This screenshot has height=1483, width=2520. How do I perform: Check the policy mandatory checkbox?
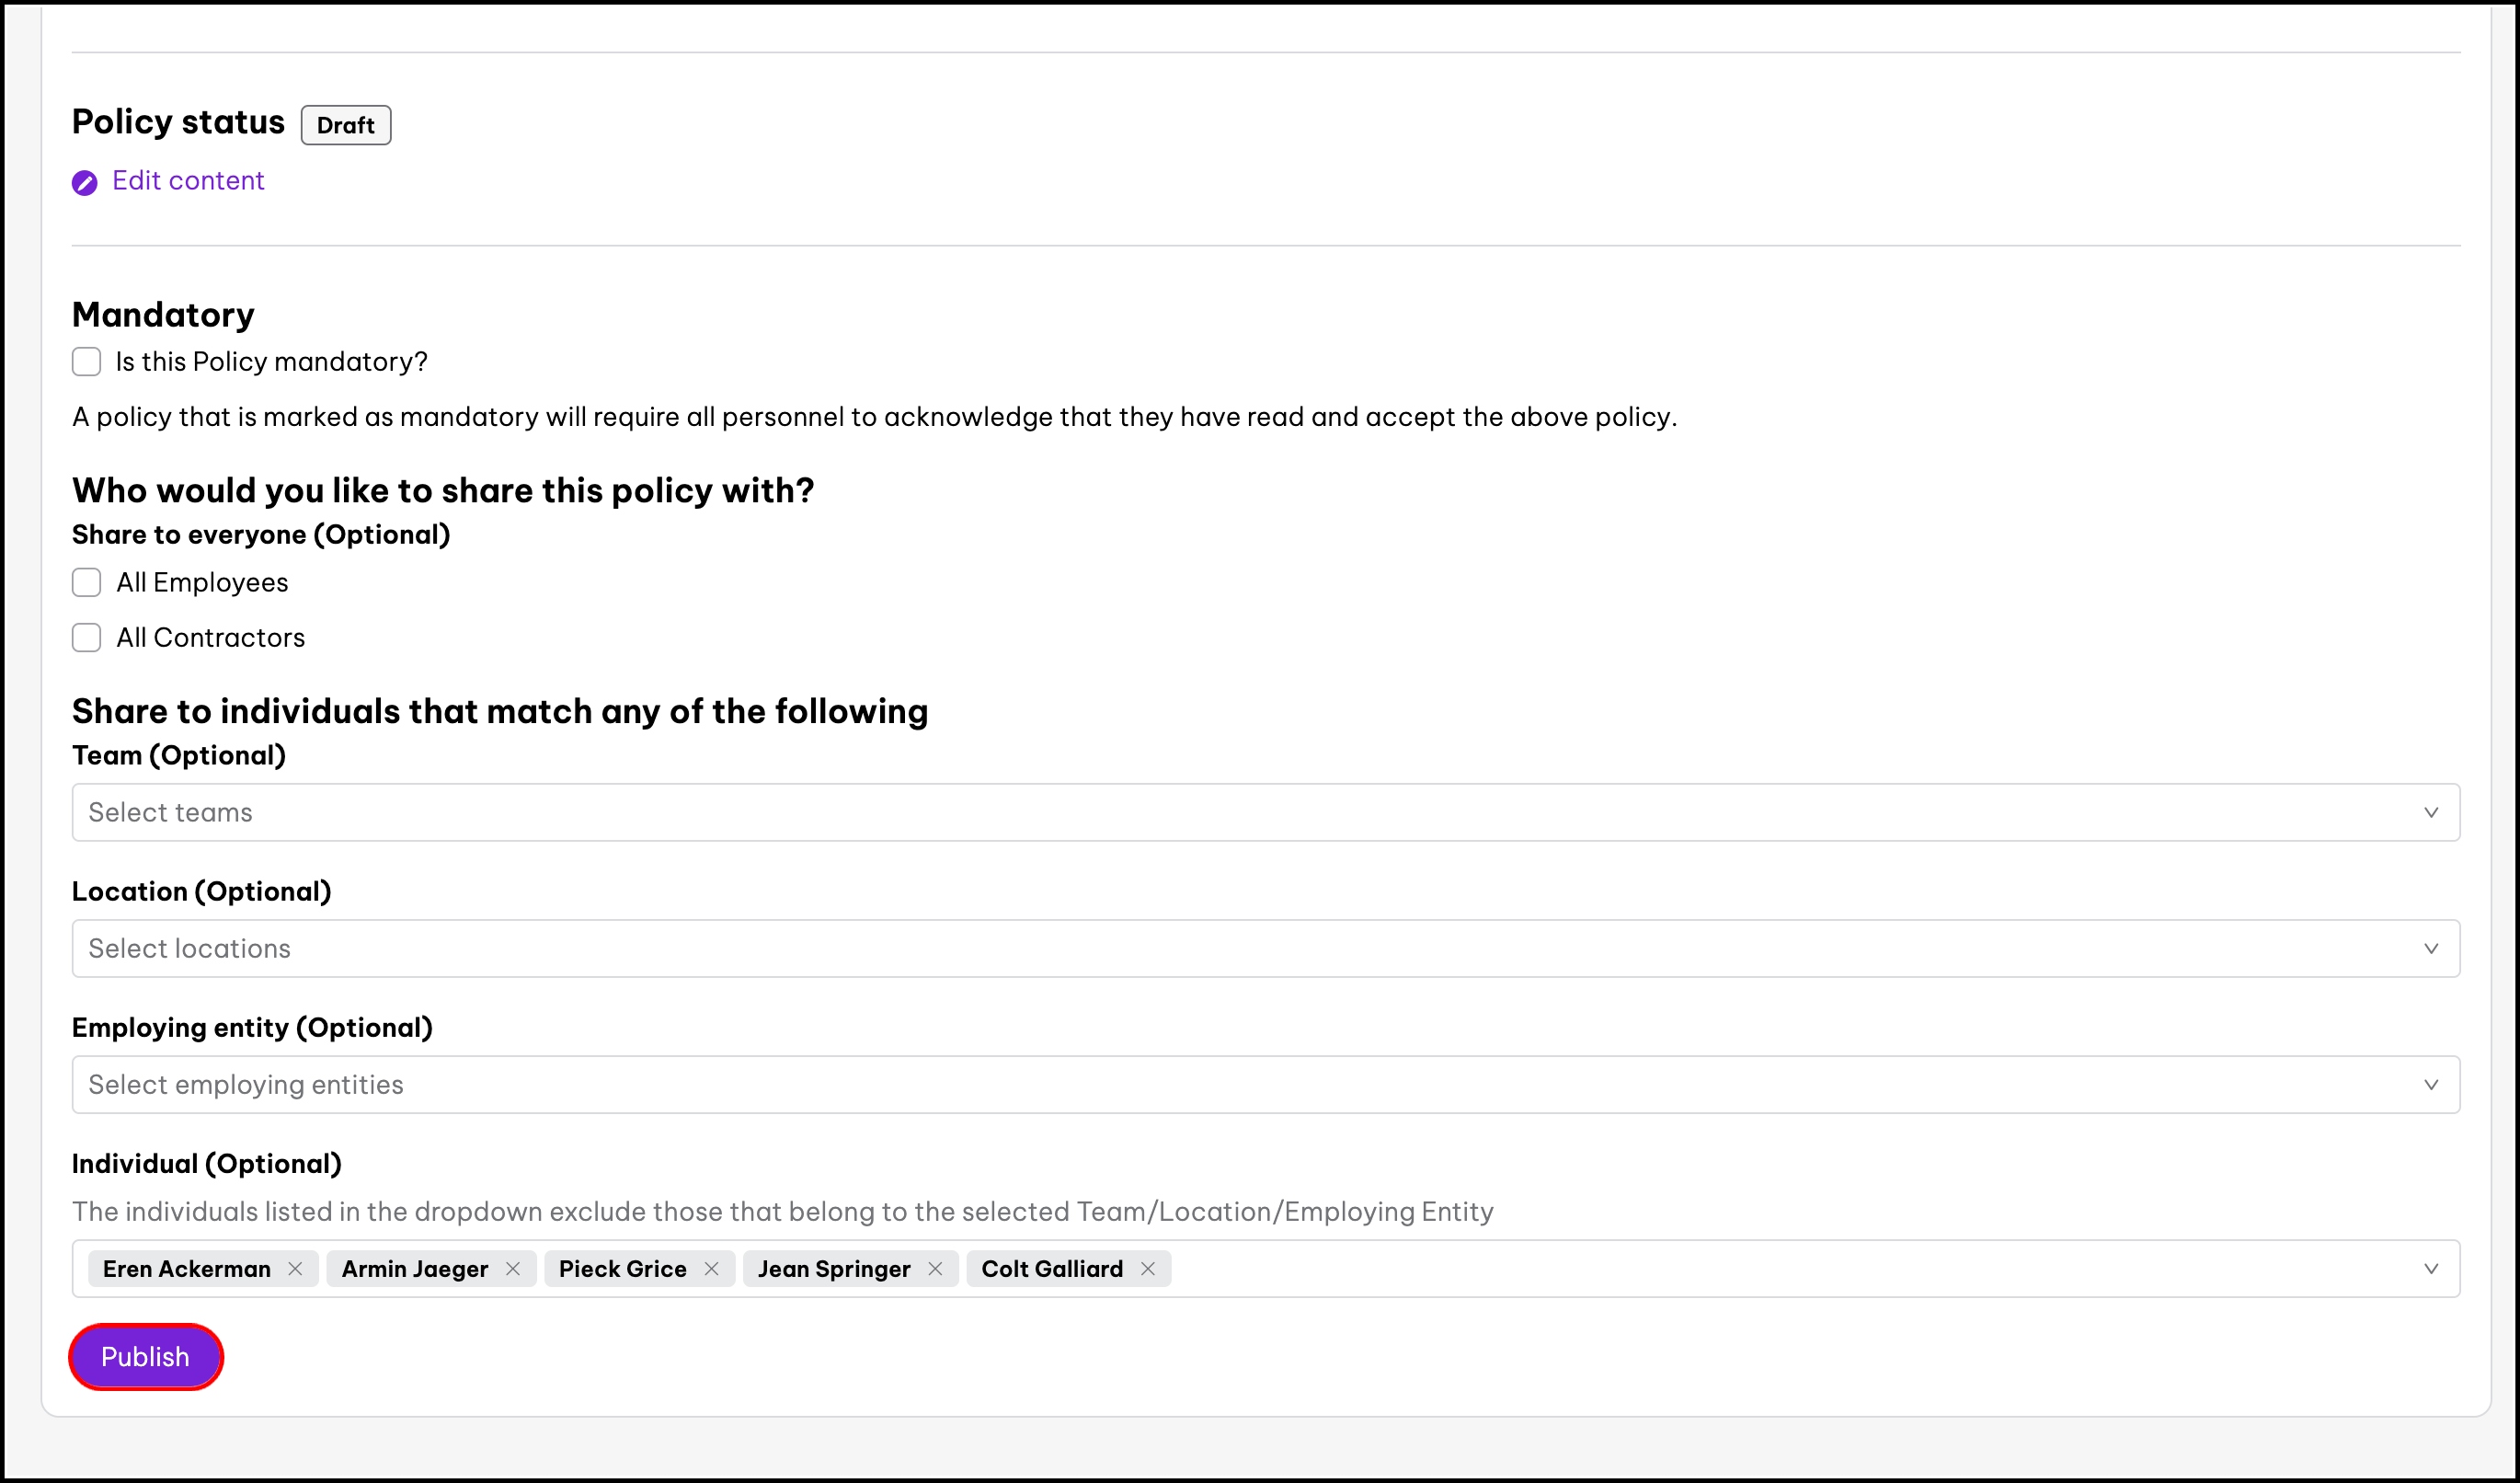87,362
